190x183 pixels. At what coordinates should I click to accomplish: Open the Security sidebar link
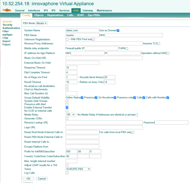coord(8,25)
